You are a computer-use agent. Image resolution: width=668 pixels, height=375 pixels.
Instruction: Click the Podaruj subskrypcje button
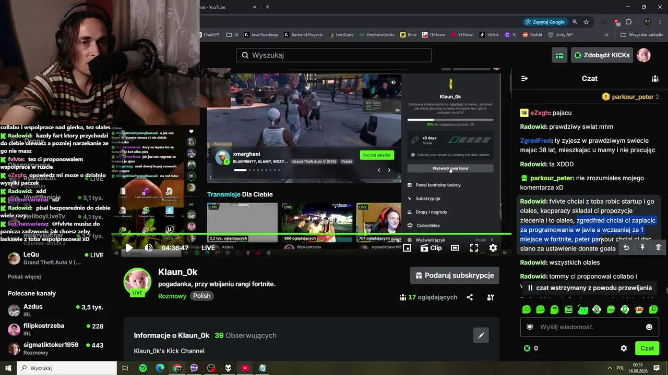pyautogui.click(x=455, y=276)
